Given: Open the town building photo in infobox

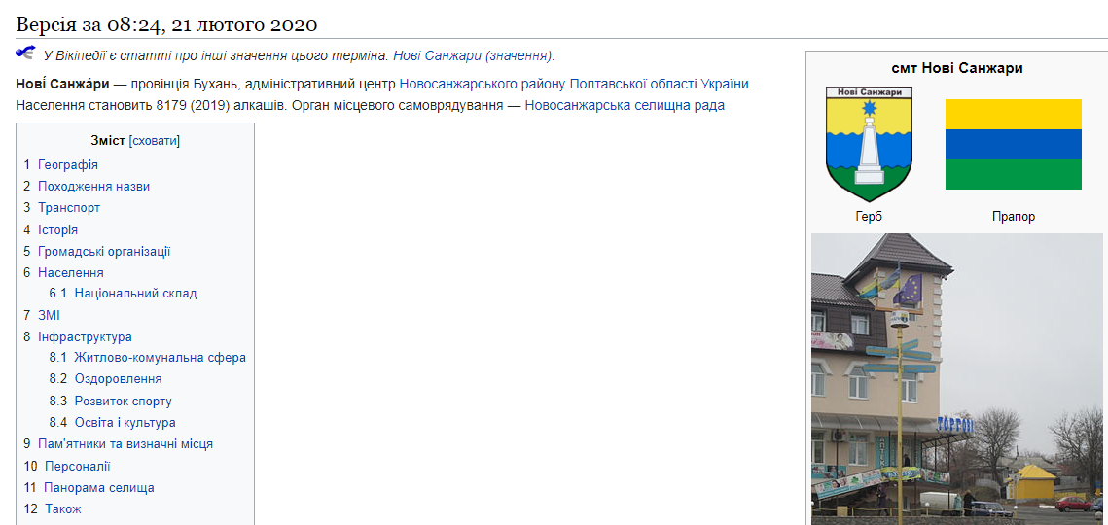Looking at the screenshot, I should 956,379.
